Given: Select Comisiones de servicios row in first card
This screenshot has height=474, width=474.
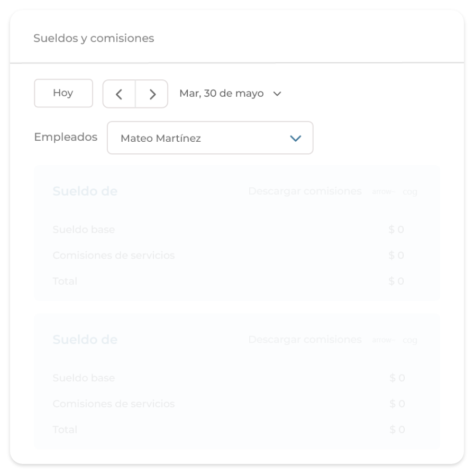Looking at the screenshot, I should [x=114, y=255].
